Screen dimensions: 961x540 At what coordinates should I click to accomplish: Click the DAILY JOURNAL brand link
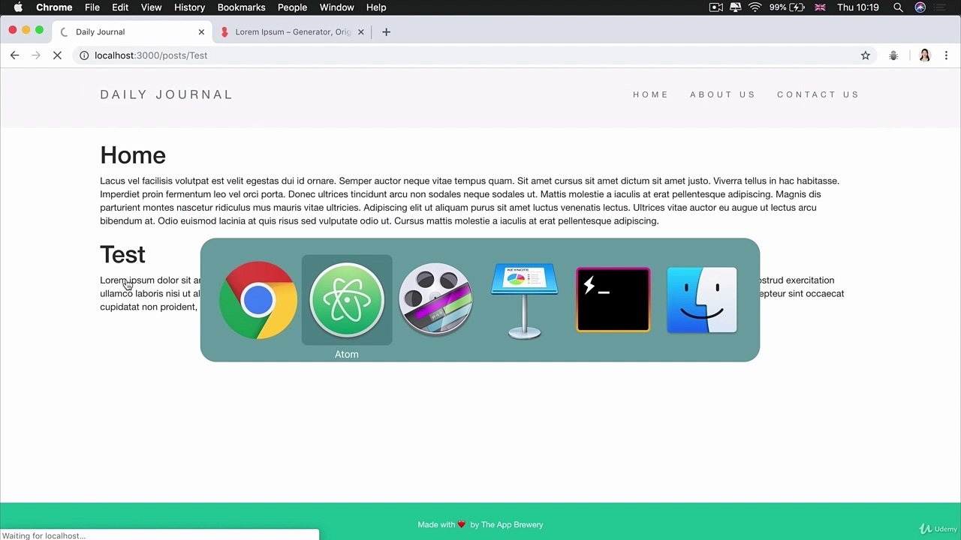click(167, 94)
